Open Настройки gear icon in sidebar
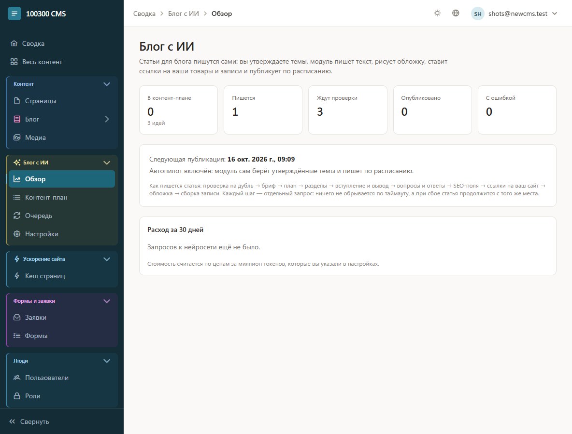 click(x=17, y=234)
